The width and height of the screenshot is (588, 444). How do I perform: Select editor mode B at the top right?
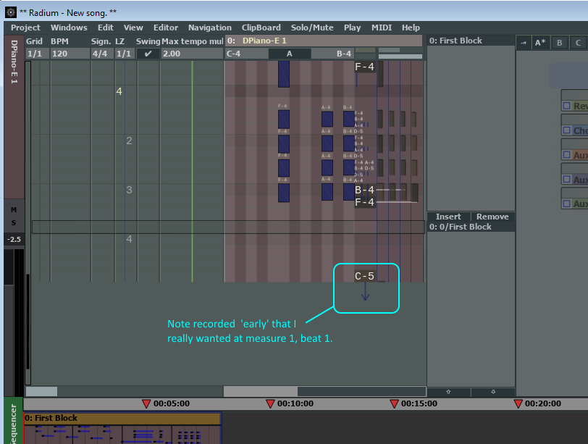click(559, 42)
